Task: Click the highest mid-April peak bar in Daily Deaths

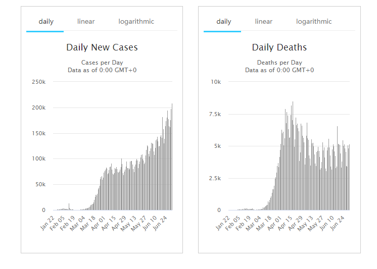Action: click(x=293, y=156)
